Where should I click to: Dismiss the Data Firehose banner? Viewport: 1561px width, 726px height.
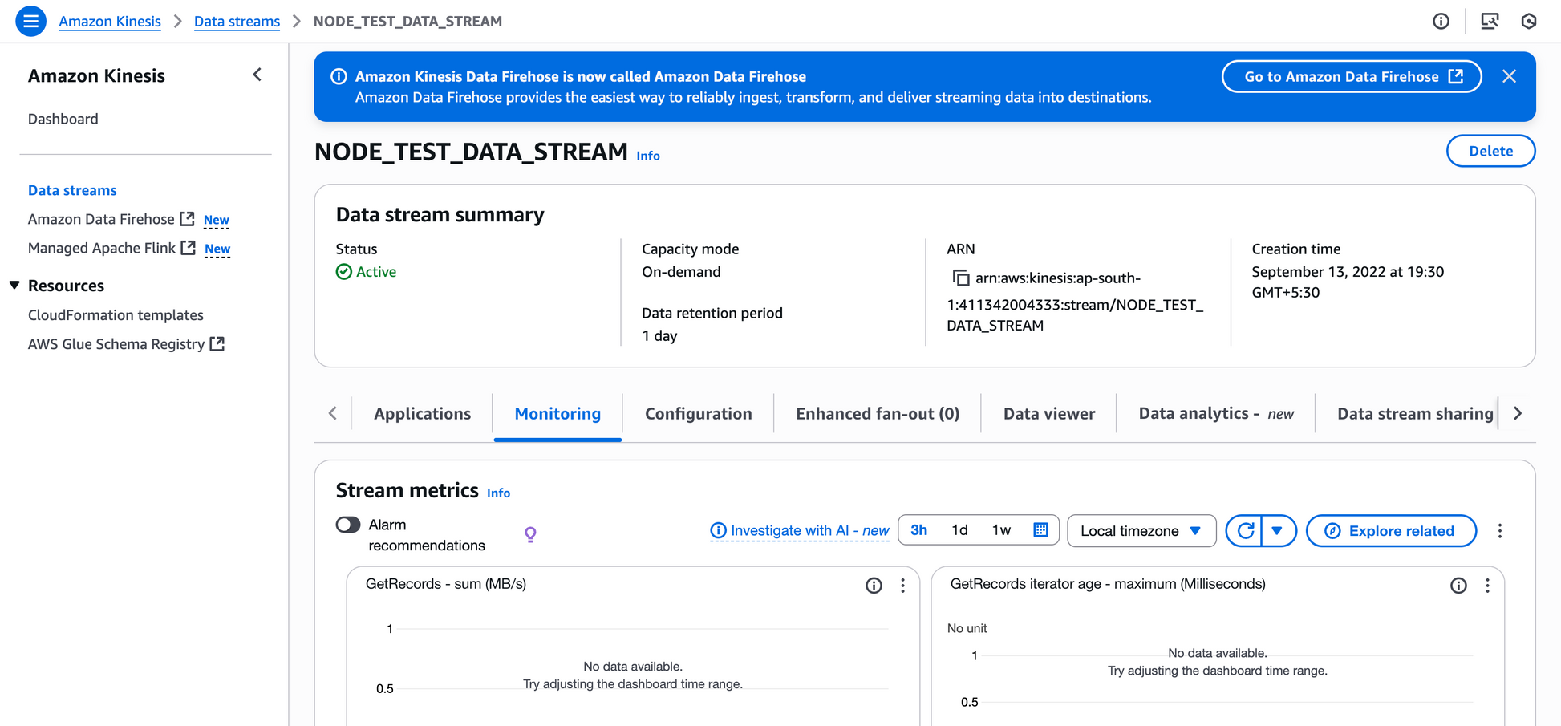(x=1509, y=76)
